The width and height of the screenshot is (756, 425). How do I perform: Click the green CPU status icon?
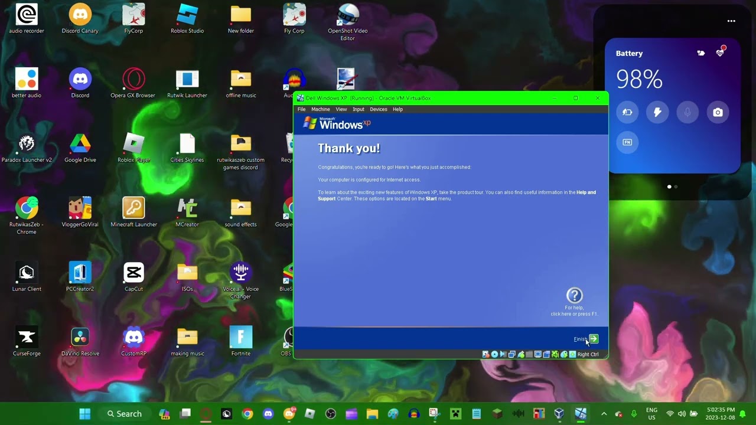(555, 354)
